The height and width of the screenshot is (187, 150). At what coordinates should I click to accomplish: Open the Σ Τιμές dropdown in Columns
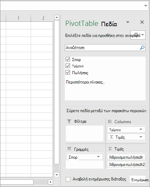pos(141,137)
